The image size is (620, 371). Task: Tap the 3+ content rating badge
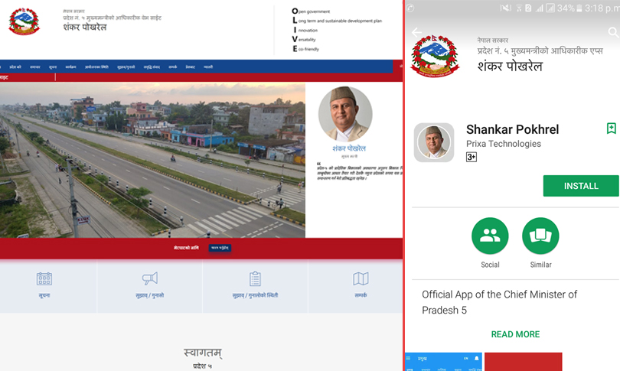(472, 158)
